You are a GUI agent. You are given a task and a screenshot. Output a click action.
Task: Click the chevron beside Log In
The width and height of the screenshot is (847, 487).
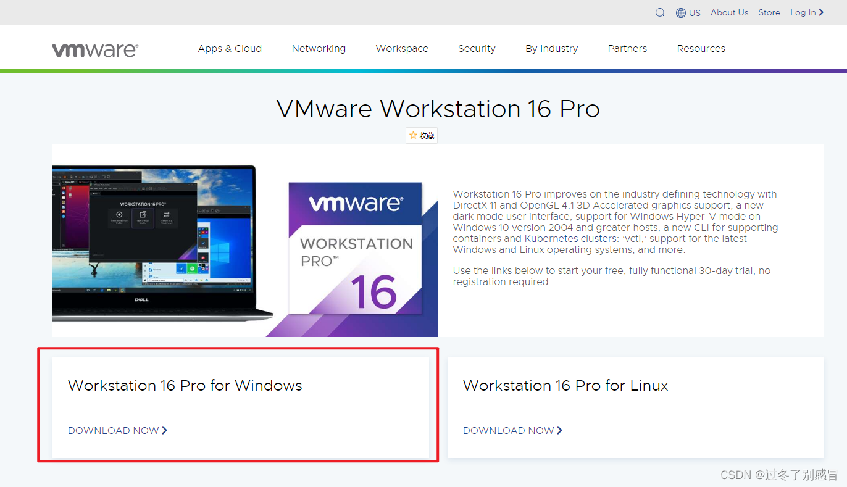pyautogui.click(x=822, y=12)
